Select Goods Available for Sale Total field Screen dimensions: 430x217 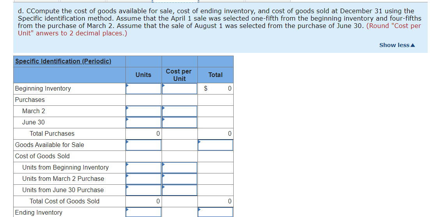(215, 145)
